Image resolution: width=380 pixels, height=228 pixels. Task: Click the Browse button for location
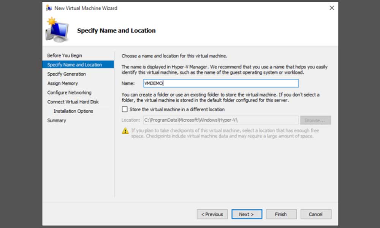pos(315,120)
